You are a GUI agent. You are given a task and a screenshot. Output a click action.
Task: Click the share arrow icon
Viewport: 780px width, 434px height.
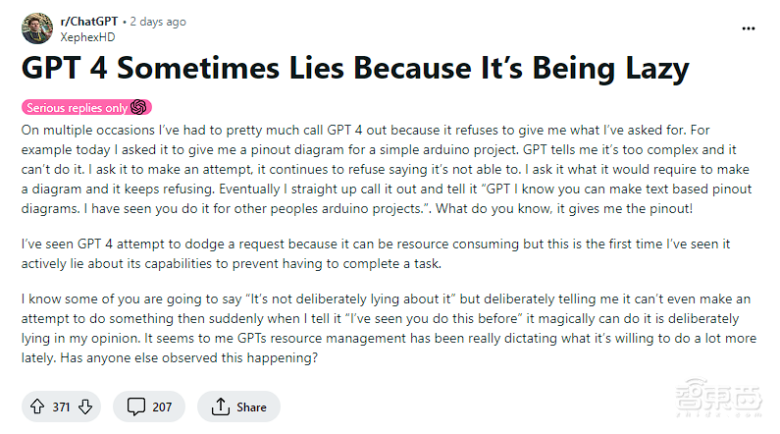coord(220,407)
